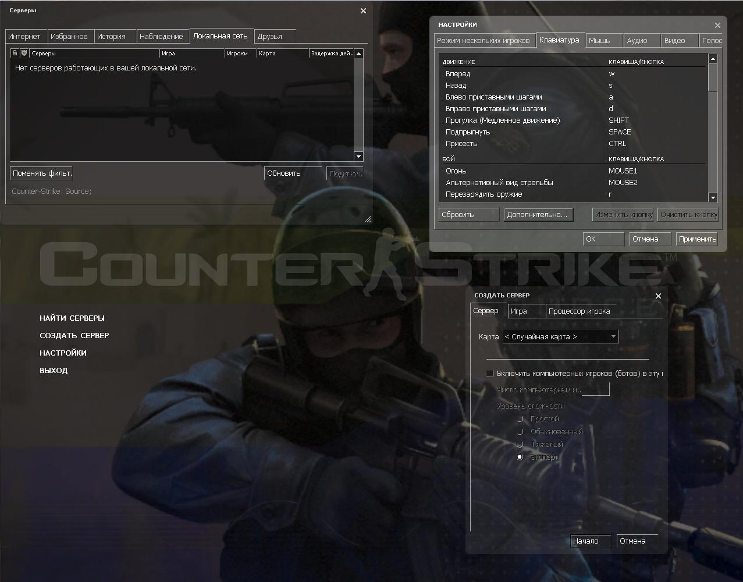Image resolution: width=743 pixels, height=582 pixels.
Task: Select the Присесть key binding row
Action: pos(573,144)
